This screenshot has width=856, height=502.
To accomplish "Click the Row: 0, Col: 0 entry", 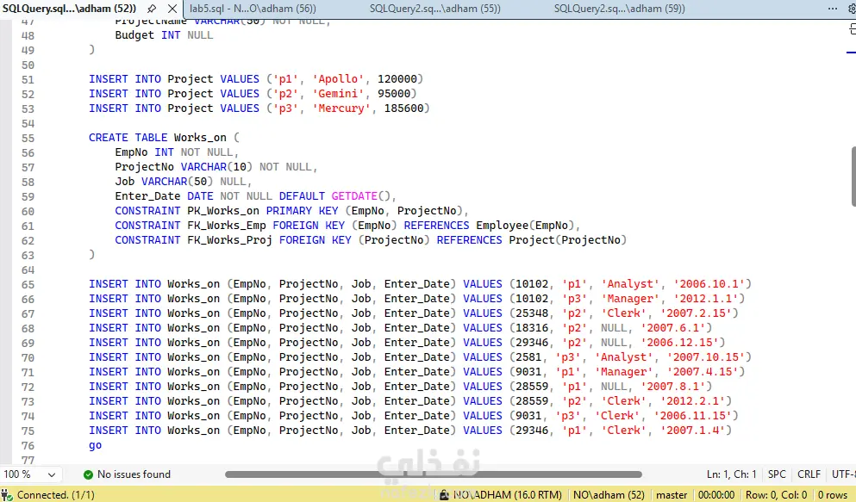I will click(777, 495).
